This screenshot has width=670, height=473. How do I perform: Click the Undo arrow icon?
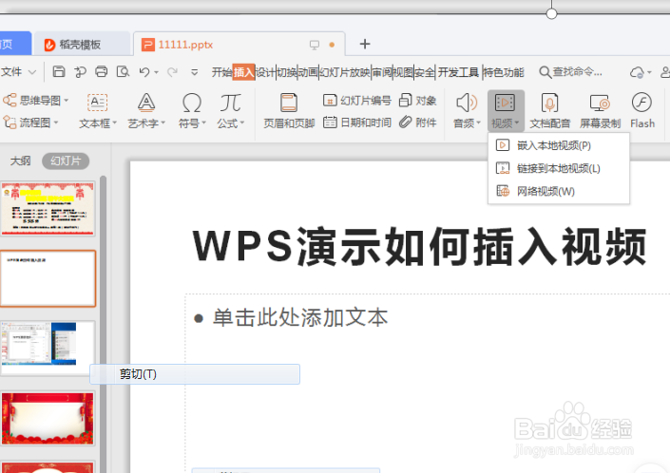(144, 72)
